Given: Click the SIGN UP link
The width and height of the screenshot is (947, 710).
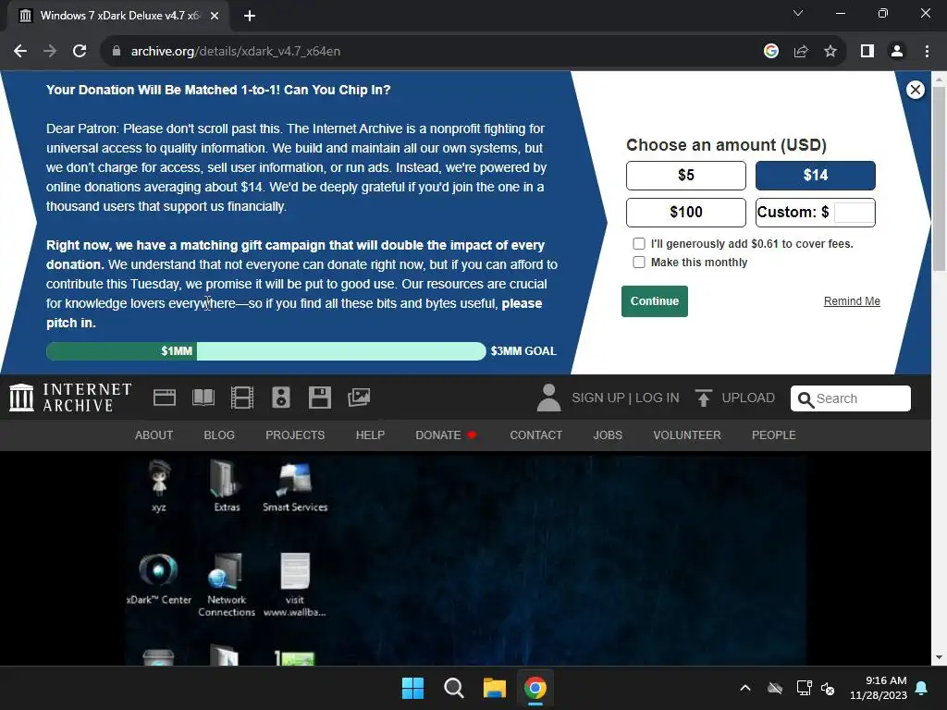Looking at the screenshot, I should point(598,398).
